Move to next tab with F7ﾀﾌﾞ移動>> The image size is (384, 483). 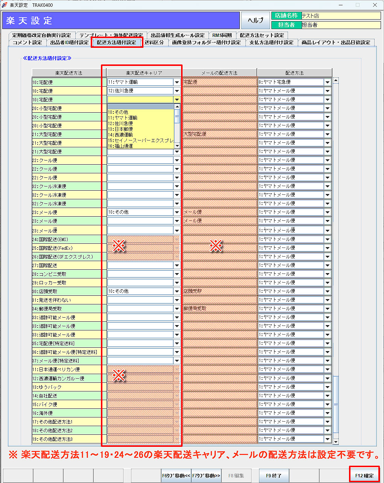206,475
